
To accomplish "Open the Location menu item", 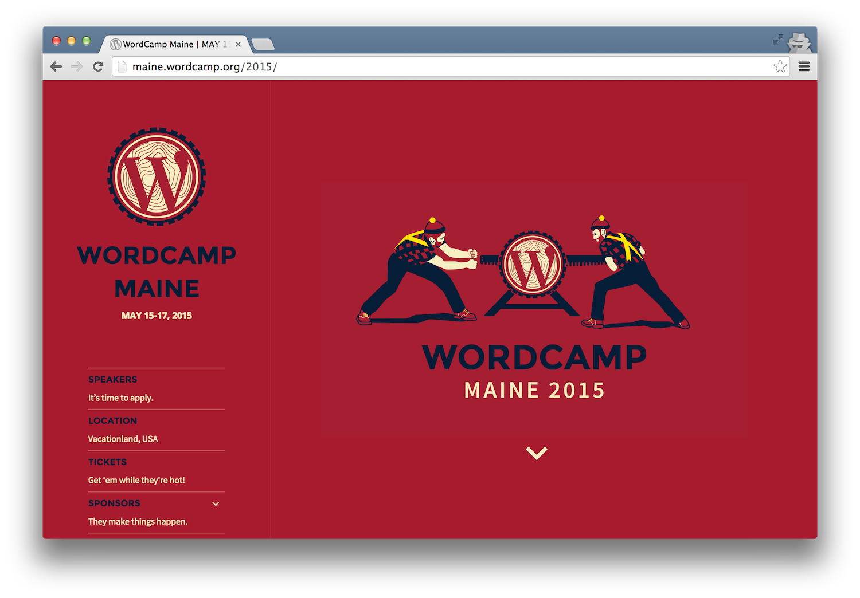I will [x=113, y=420].
